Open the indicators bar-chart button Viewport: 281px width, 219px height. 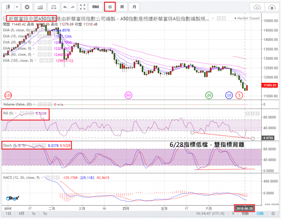click(x=40, y=7)
